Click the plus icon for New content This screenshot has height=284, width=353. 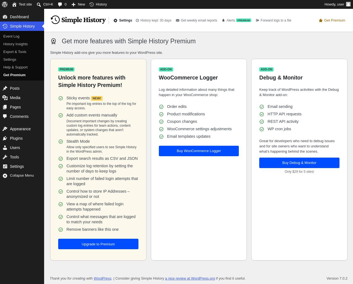click(x=73, y=4)
